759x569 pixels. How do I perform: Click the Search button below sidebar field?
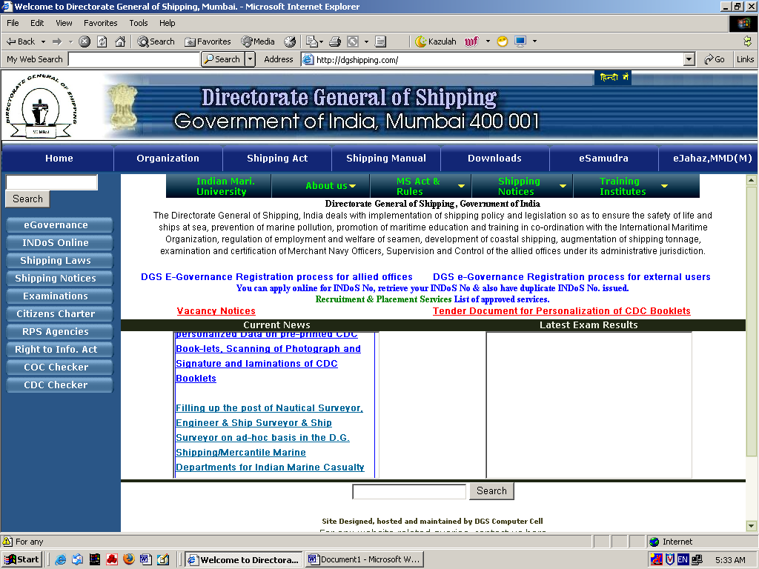coord(27,199)
